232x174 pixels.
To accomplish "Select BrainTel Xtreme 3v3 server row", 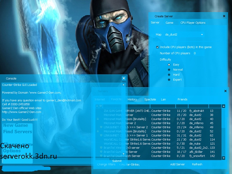I will (x=158, y=148).
